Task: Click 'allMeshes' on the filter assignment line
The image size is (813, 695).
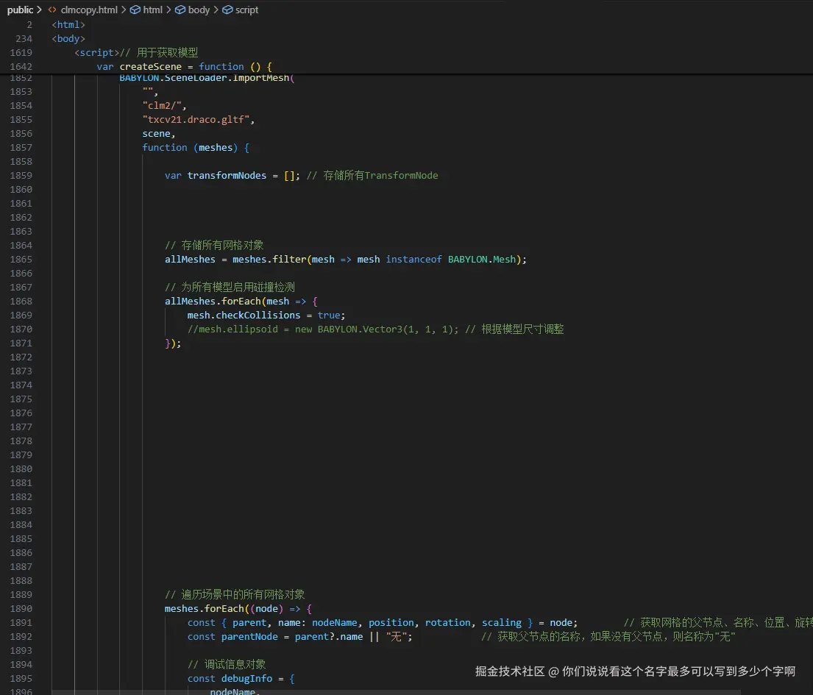Action: (190, 259)
